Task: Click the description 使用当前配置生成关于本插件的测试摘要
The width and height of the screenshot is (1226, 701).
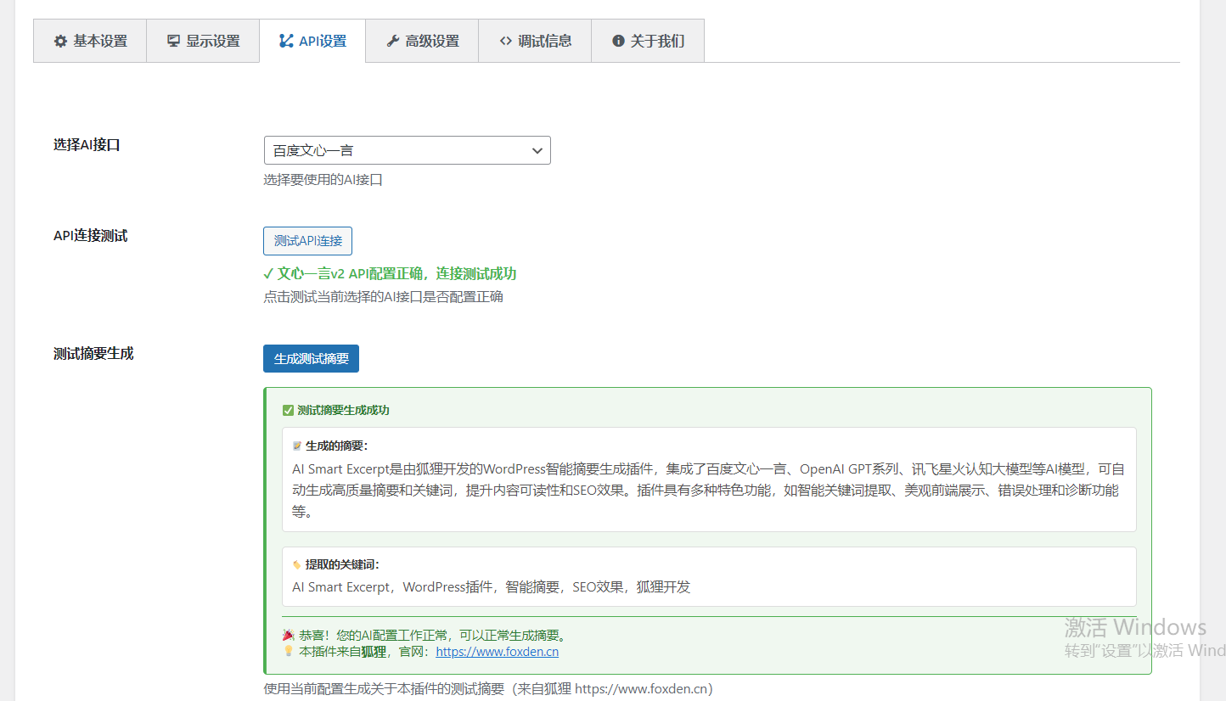Action: (x=488, y=688)
